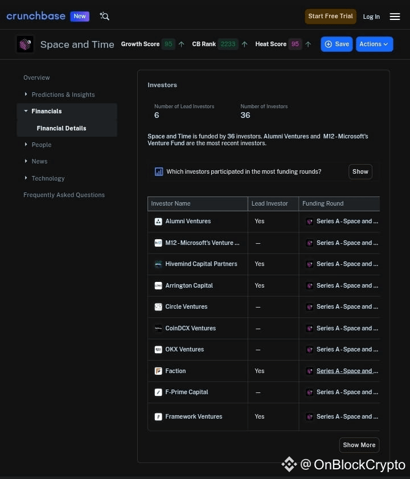
Task: Select Financial Details in the sidebar
Action: click(x=61, y=128)
